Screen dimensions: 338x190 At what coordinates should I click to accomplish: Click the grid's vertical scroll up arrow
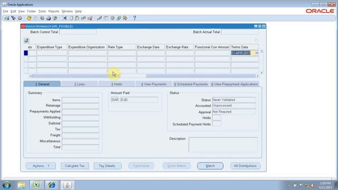[x=262, y=51]
